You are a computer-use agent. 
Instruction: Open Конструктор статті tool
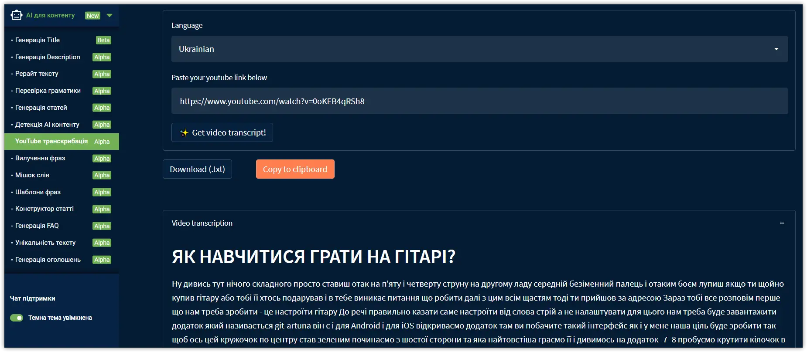(44, 209)
